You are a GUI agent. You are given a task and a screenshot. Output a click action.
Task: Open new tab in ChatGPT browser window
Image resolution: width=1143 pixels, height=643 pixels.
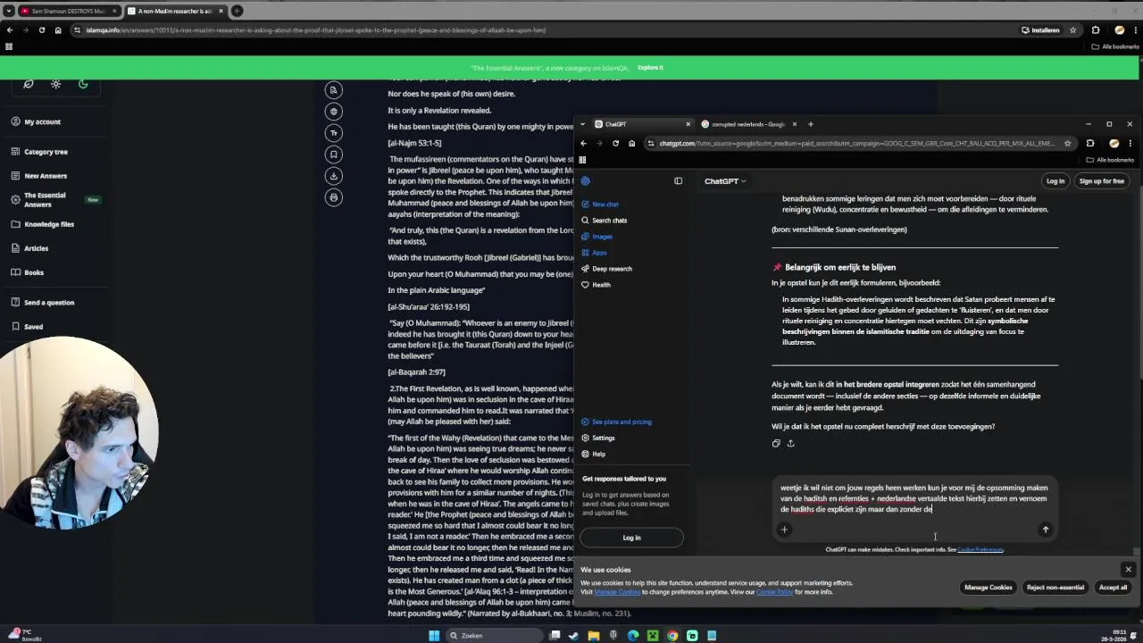(811, 124)
